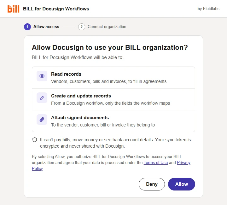Click the eye icon beside Read records
This screenshot has height=205, width=227.
click(42, 76)
